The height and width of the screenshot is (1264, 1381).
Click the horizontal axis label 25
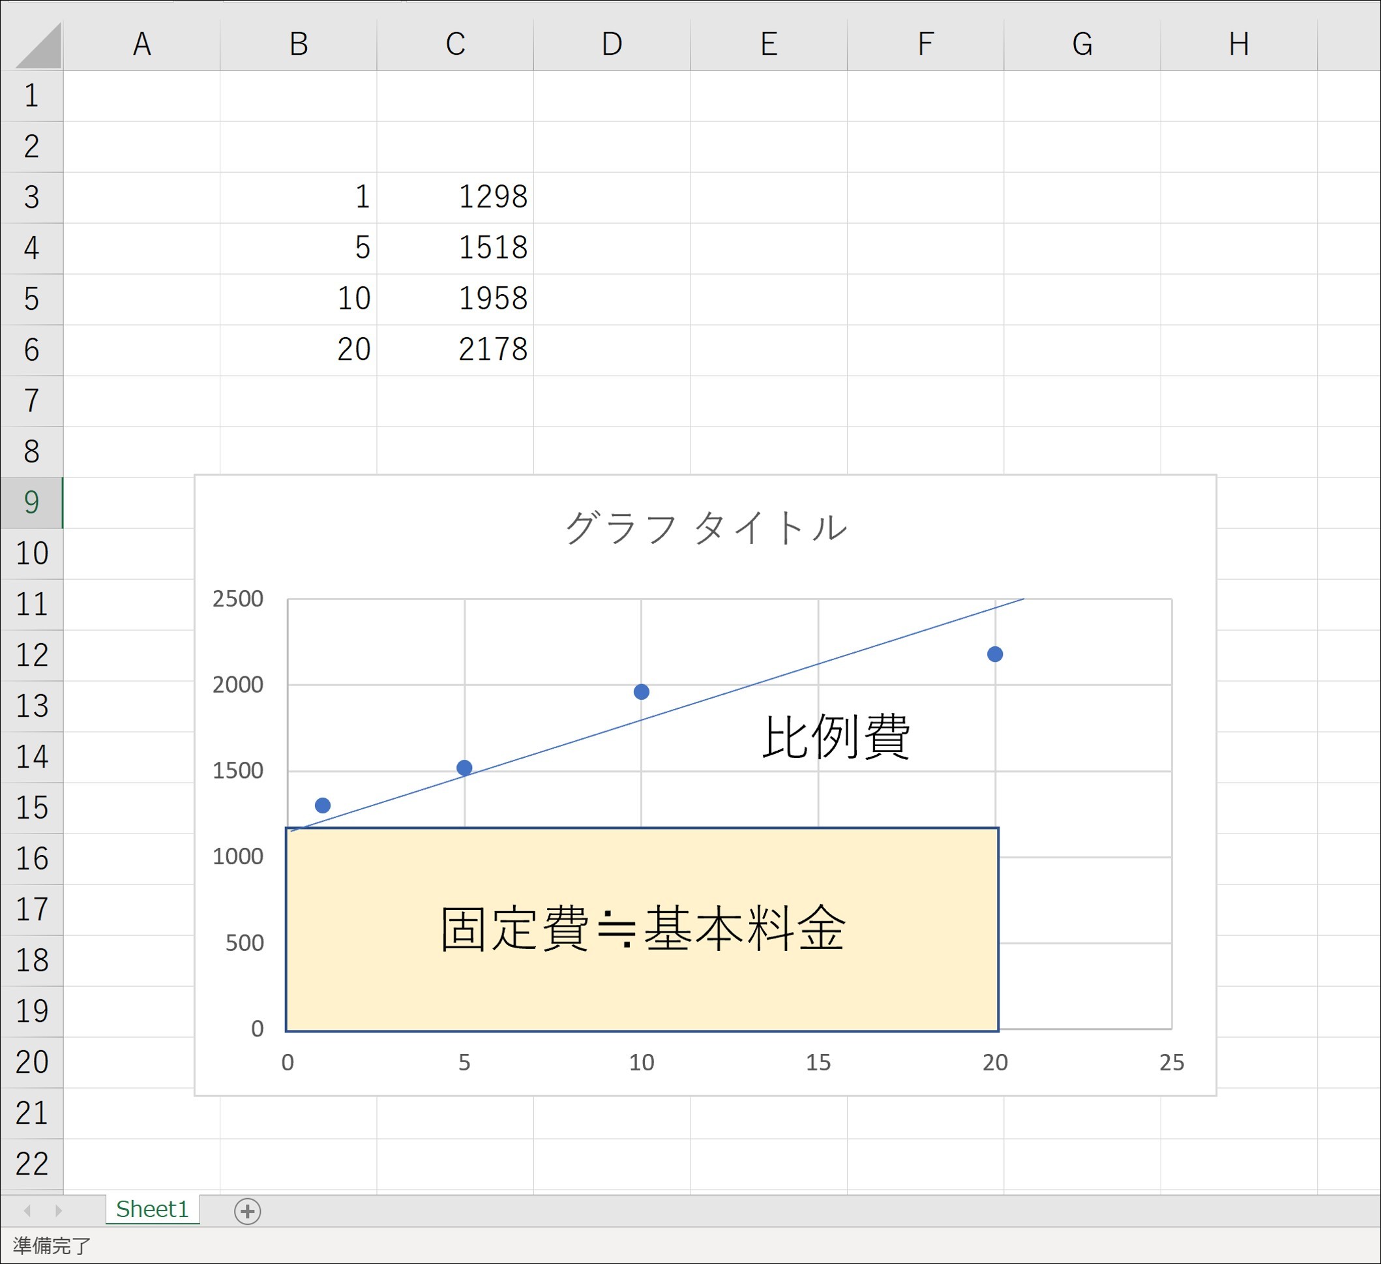1172,1062
